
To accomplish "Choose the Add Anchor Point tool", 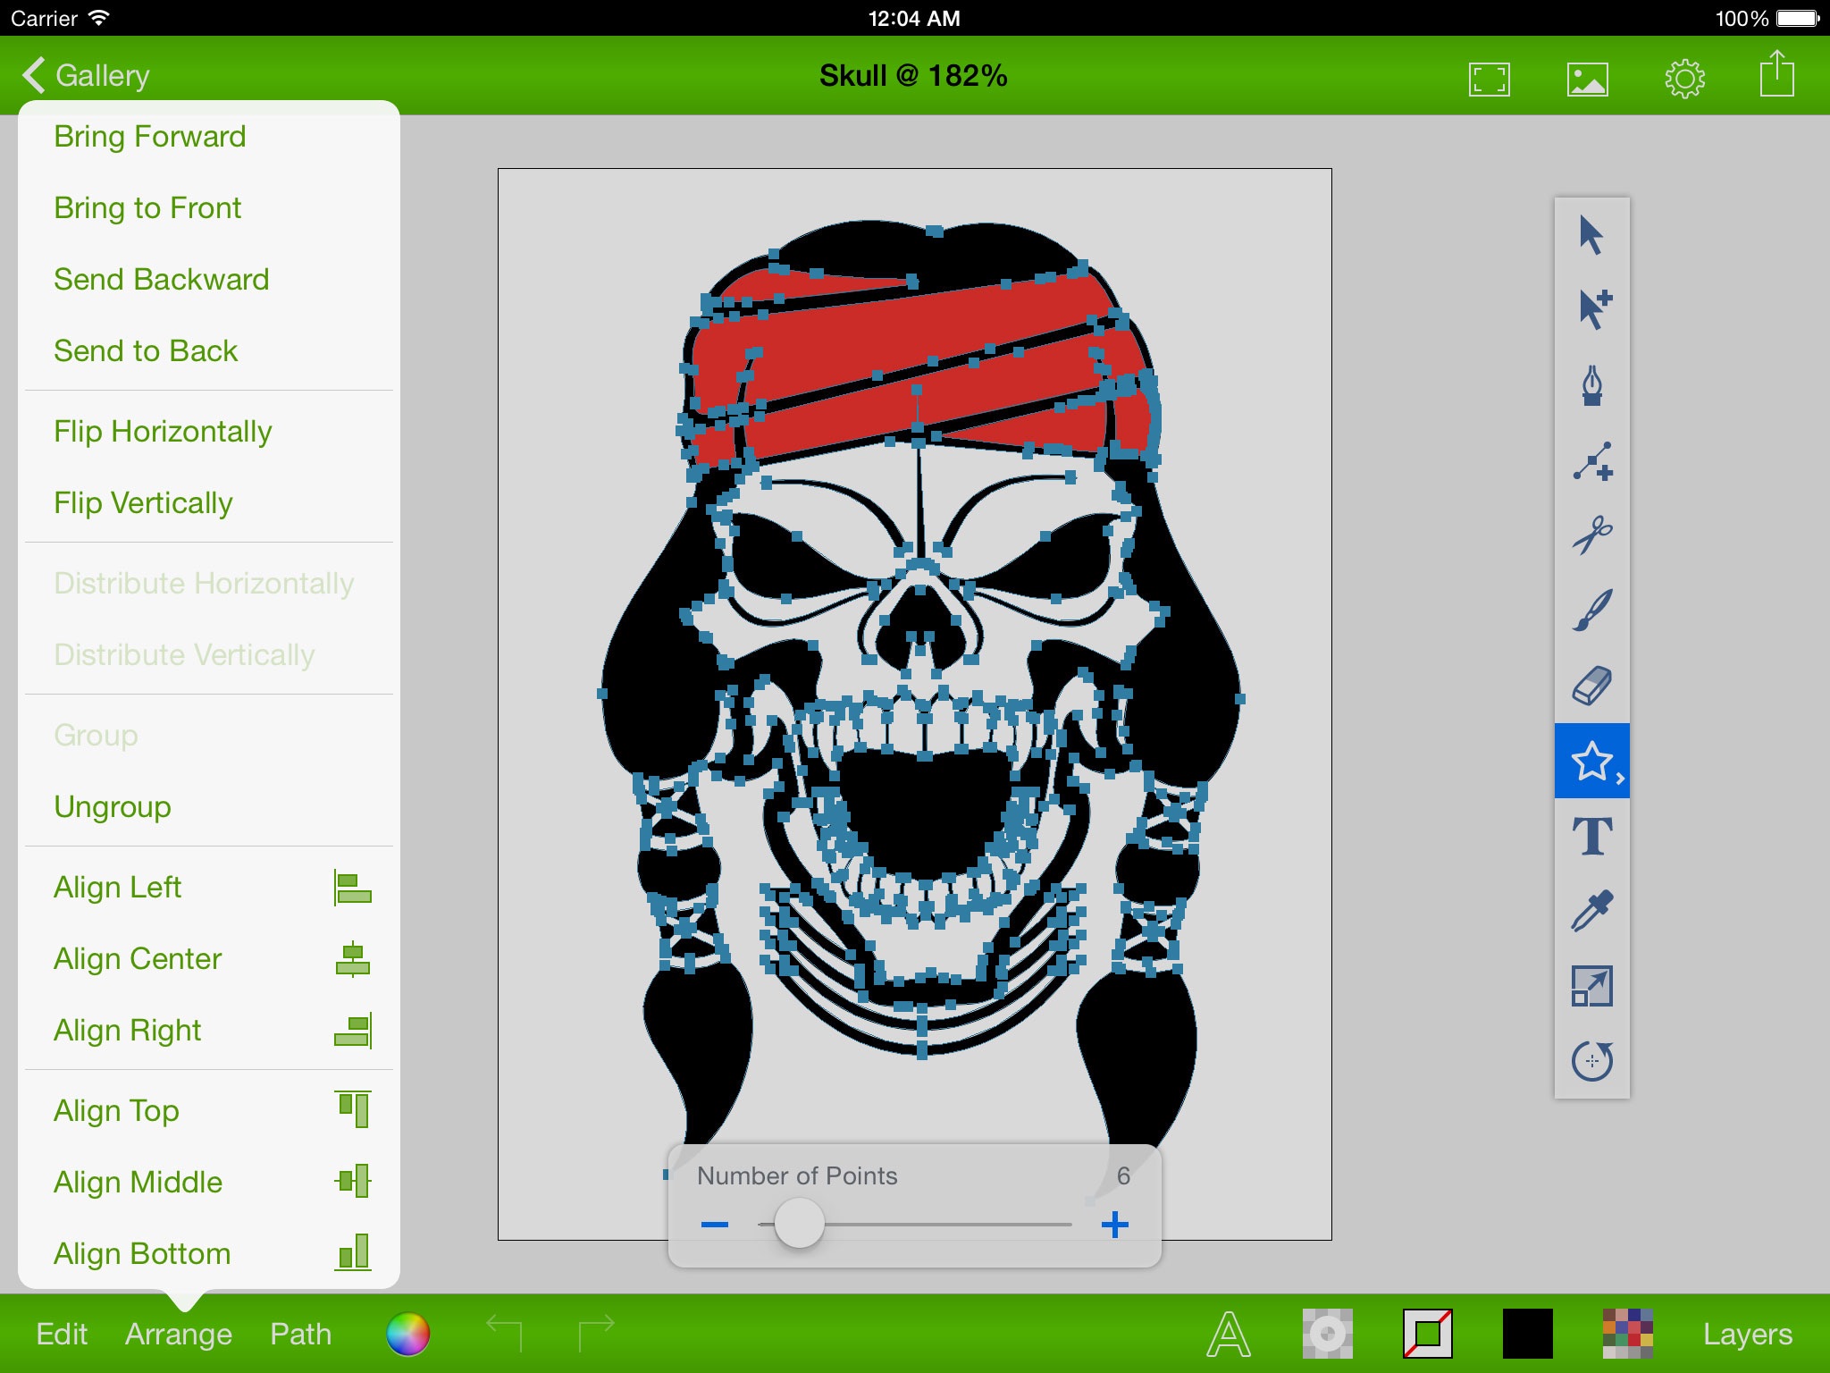I will click(x=1591, y=461).
